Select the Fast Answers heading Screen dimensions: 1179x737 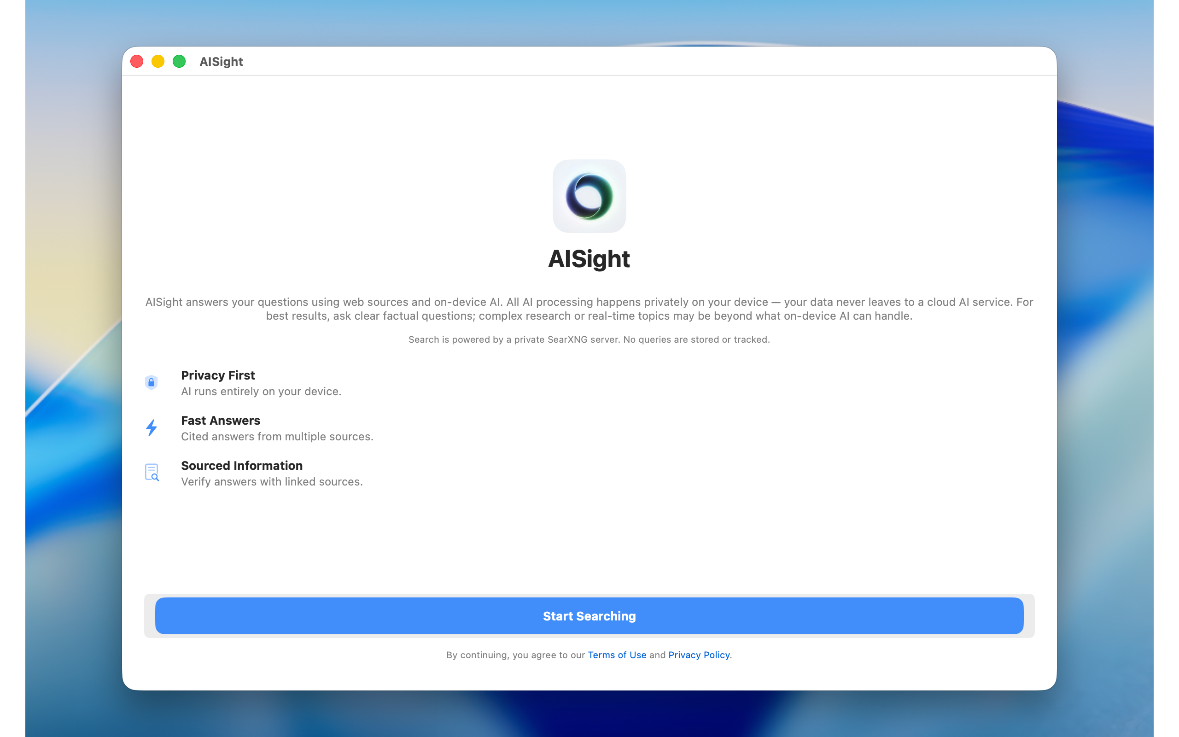pos(221,420)
